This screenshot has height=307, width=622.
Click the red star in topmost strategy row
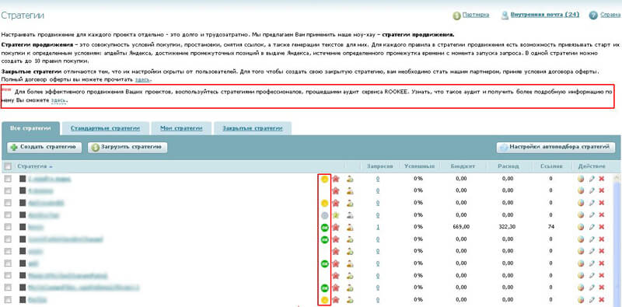pyautogui.click(x=336, y=180)
